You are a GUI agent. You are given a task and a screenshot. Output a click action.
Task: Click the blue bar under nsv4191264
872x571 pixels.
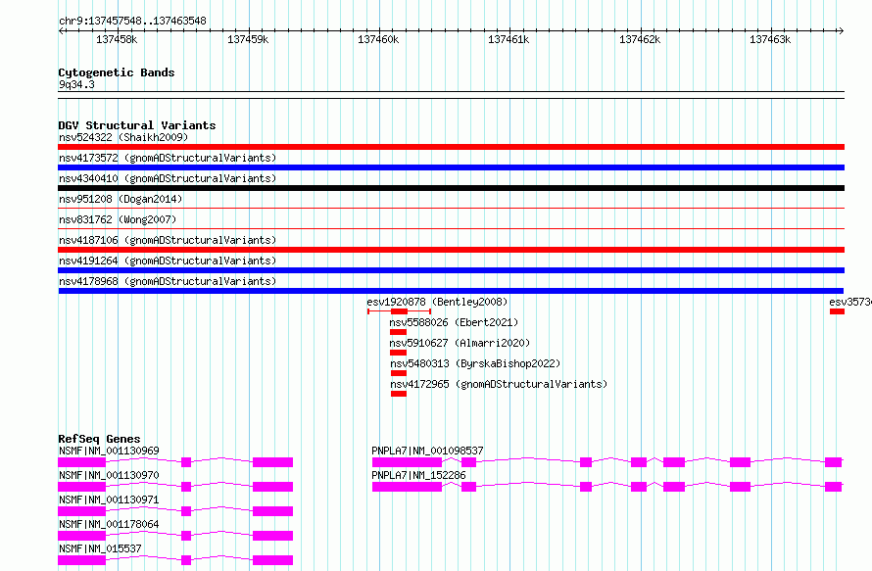pyautogui.click(x=451, y=270)
